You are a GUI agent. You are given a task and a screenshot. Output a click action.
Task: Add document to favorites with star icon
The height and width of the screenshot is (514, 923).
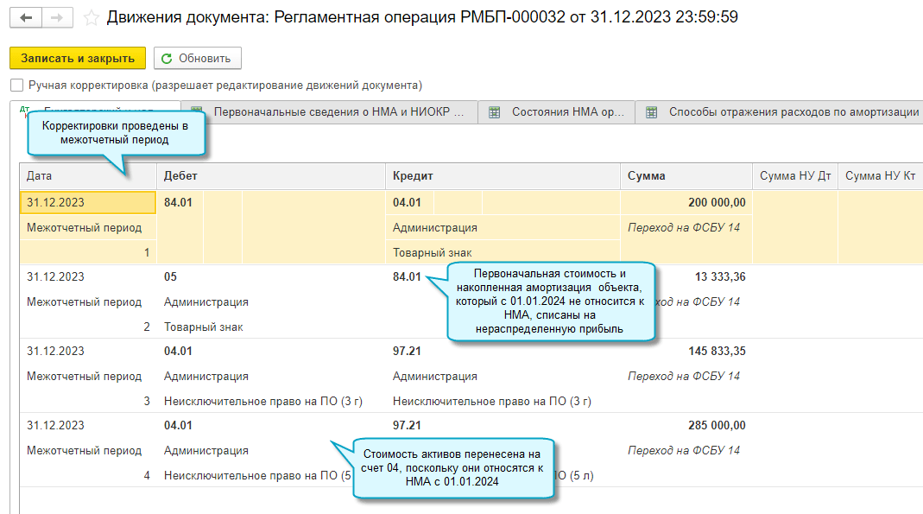(x=92, y=17)
